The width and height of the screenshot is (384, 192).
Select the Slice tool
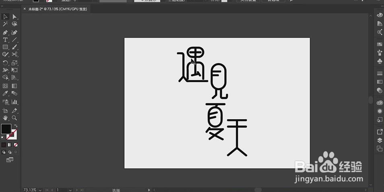point(14,110)
